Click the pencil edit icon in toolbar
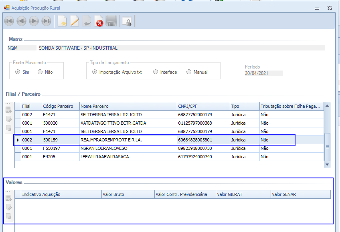 pos(75,21)
